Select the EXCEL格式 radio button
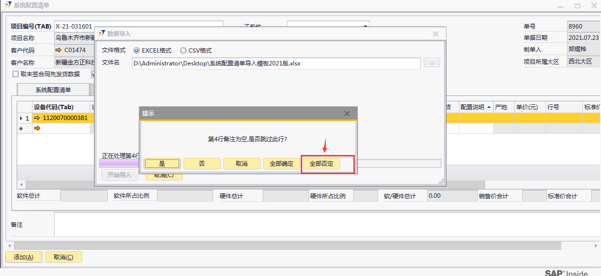This screenshot has width=601, height=276. [x=137, y=50]
